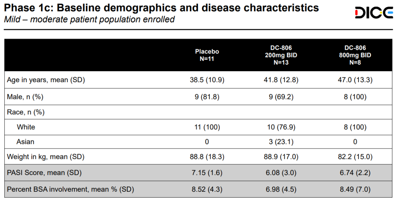Click the Placebo N=11 column header
This screenshot has width=396, height=202.
pyautogui.click(x=207, y=55)
